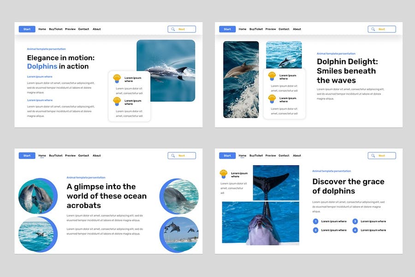
Task: Open the About menu on the Discover the grace slide
Action: click(x=297, y=156)
